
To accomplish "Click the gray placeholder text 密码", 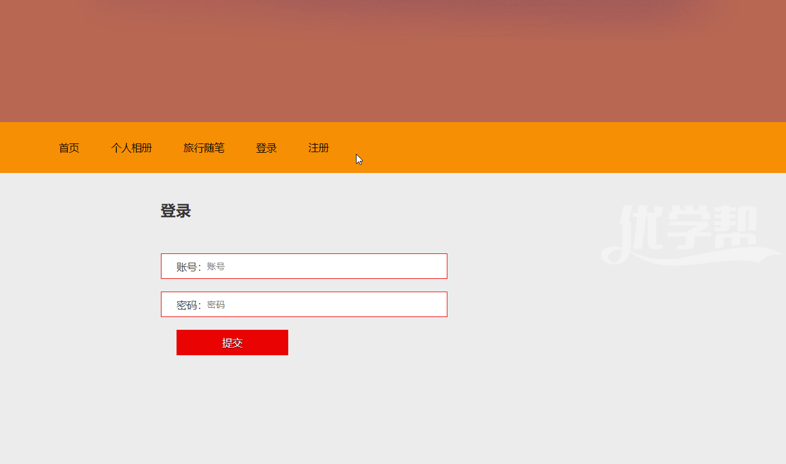I will (216, 305).
